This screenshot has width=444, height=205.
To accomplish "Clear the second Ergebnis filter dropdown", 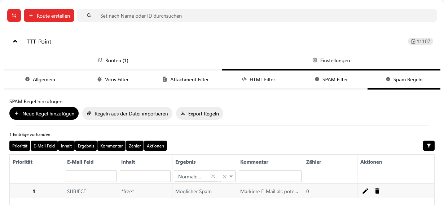I will coord(224,176).
